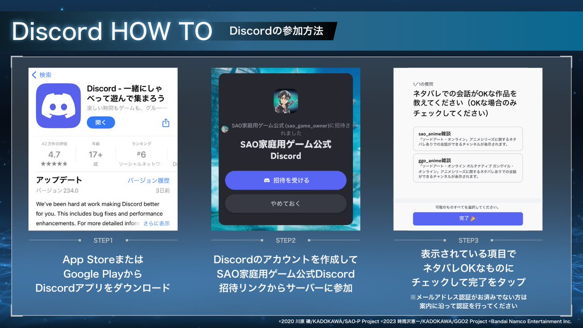Tap the share icon on the Discord listing
Viewport: 583px width, 328px height.
(166, 123)
